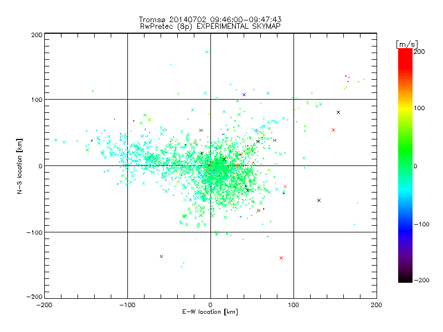Click the black X marker in lower-left quadrant
Screen dimensions: 443x332
tap(161, 257)
